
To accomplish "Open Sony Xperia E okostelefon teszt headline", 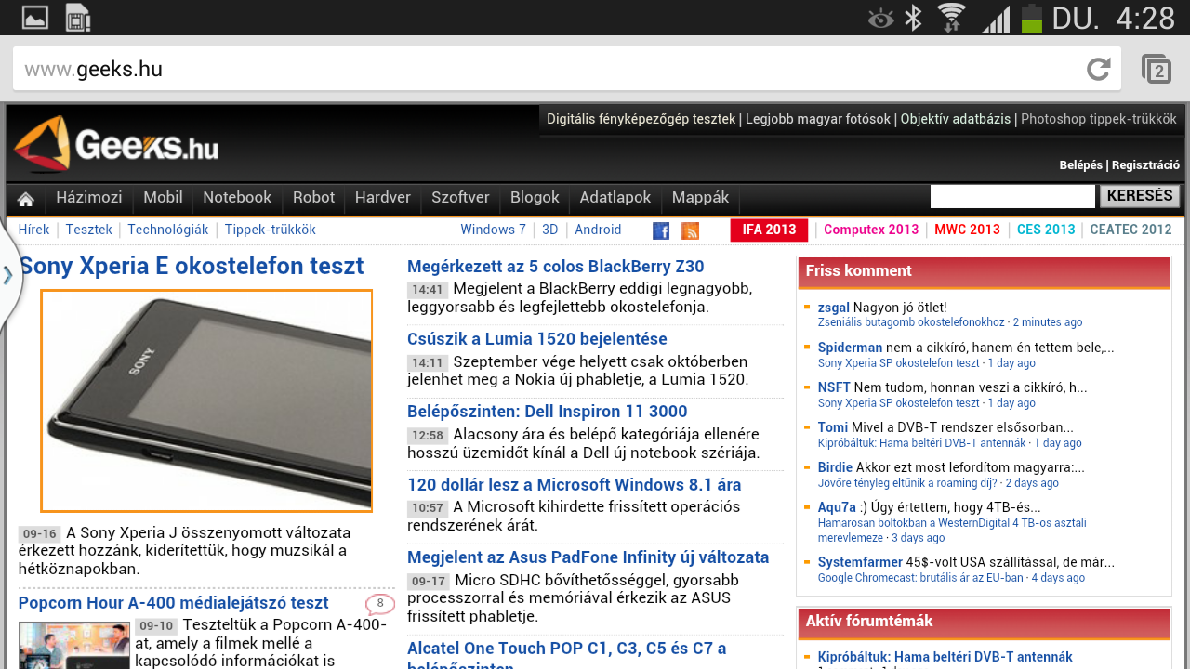I will [192, 267].
